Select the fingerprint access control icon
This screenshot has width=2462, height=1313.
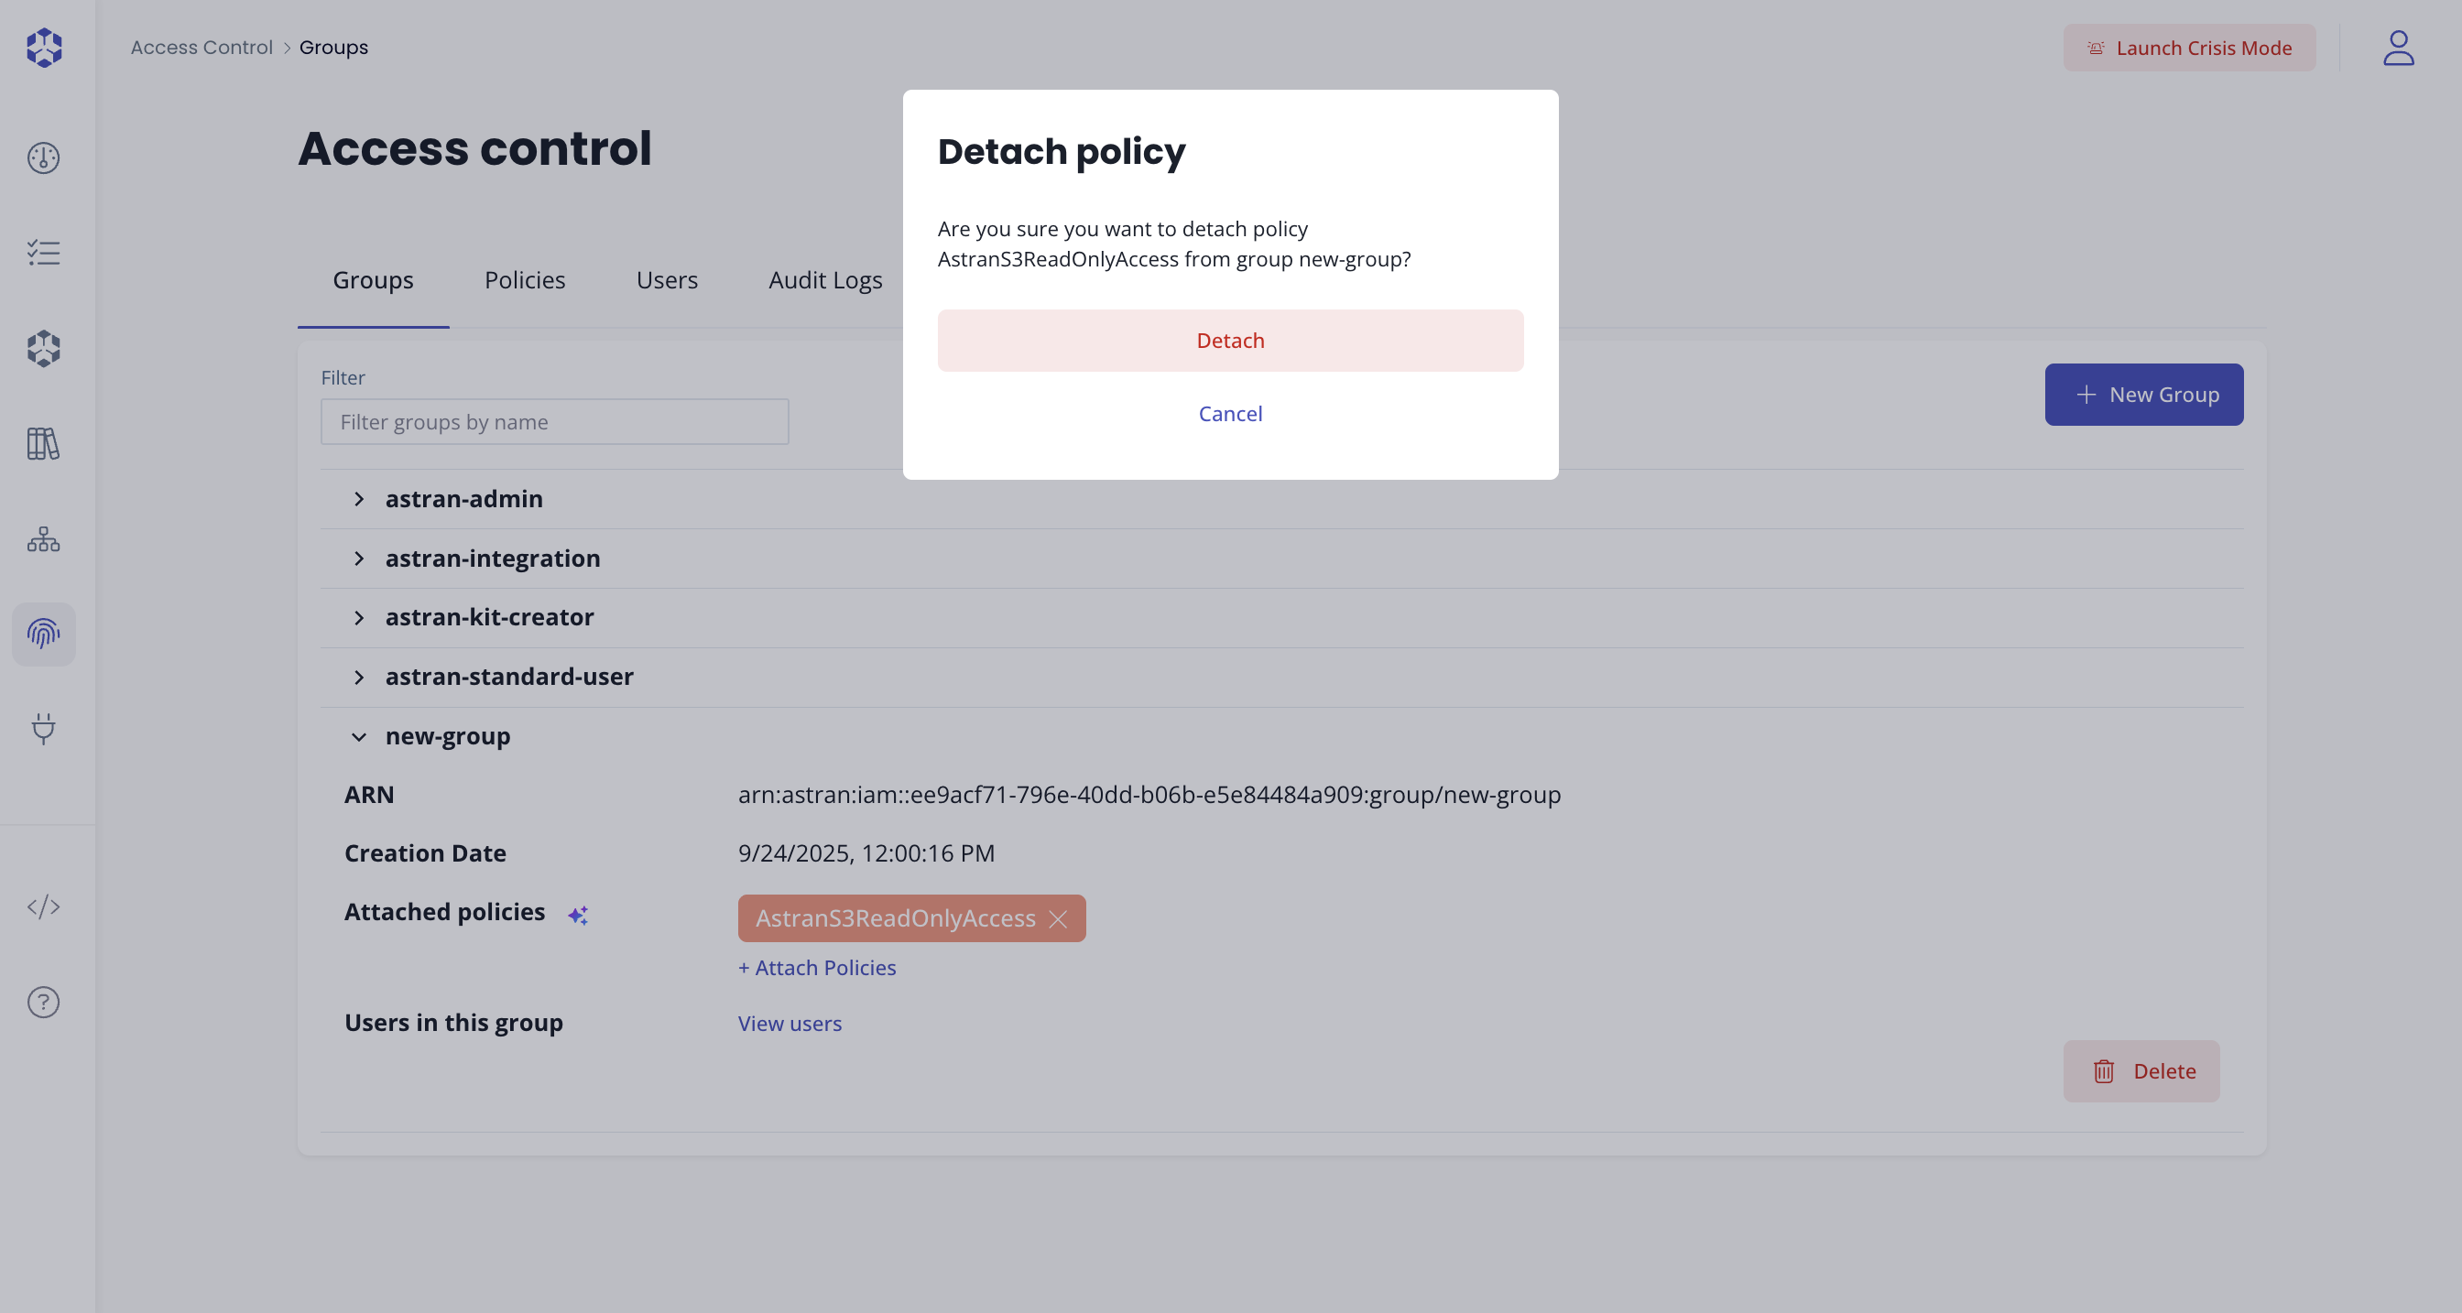click(43, 634)
